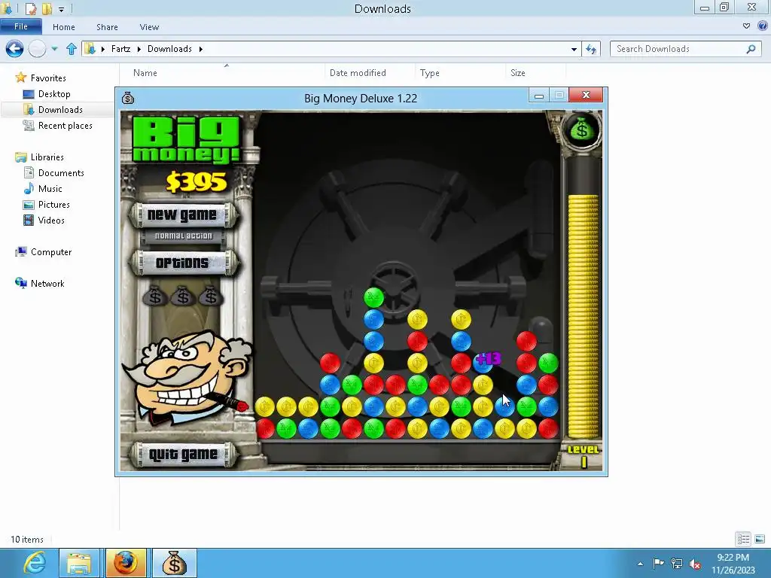The image size is (771, 578).
Task: Launch Internet Explorer from the taskbar
Action: (x=35, y=563)
